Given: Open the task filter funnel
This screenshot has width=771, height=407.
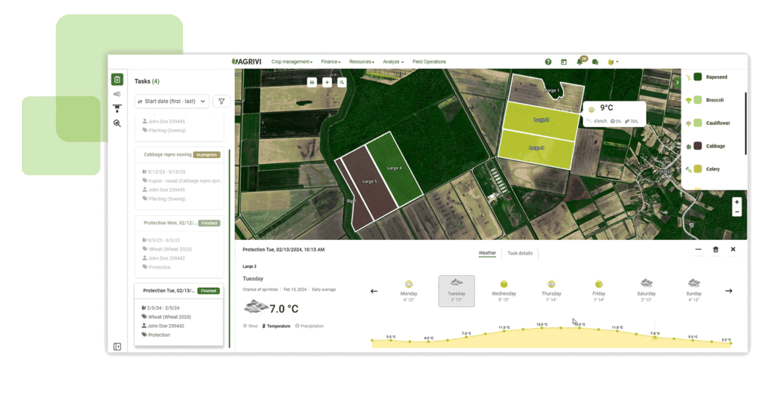Looking at the screenshot, I should click(222, 102).
